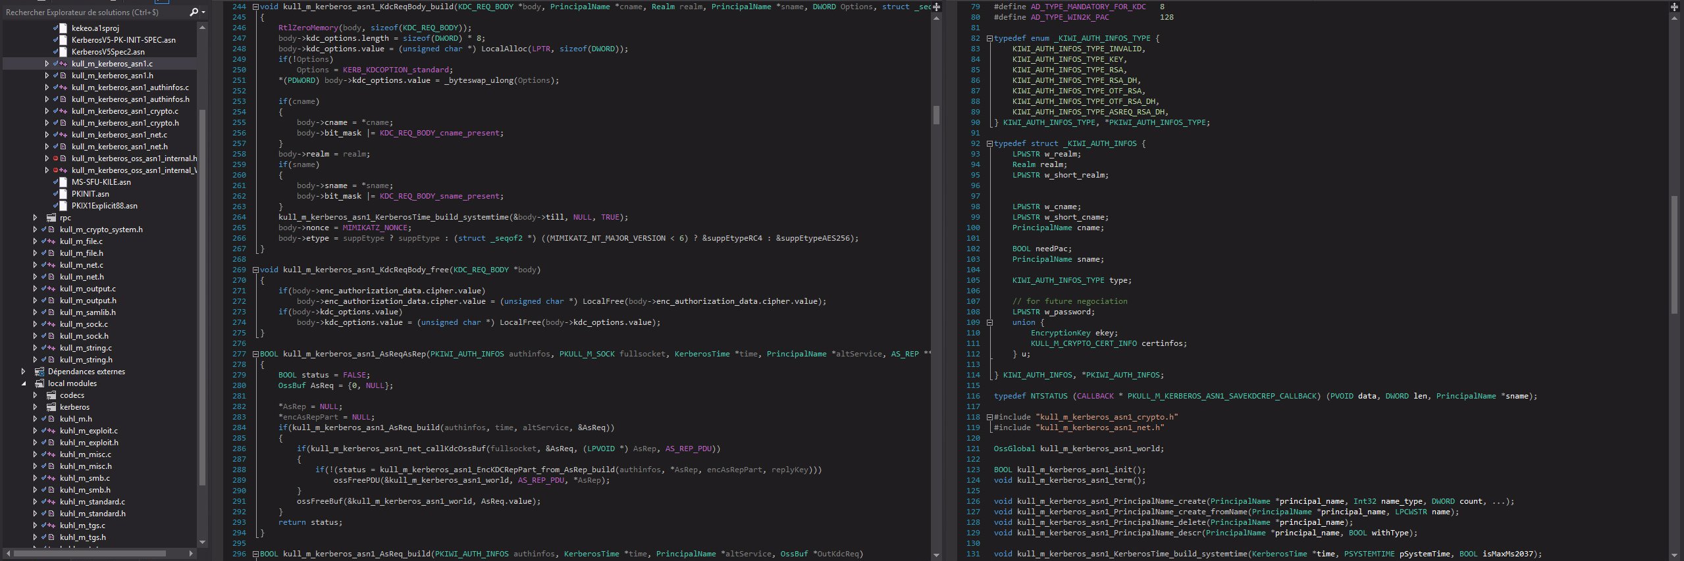Collapse the kull_m_kerberos_asn1_AsReqAsRep function outline

[255, 354]
